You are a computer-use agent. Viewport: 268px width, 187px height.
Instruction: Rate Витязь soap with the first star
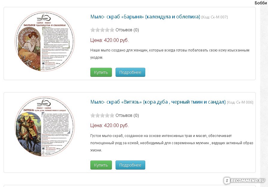[93, 115]
